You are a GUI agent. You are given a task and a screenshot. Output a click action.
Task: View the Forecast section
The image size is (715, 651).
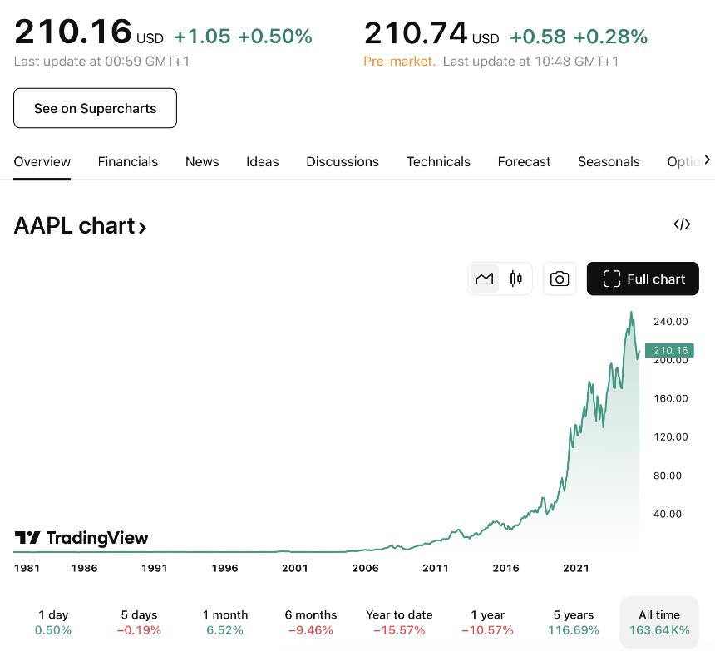tap(524, 161)
